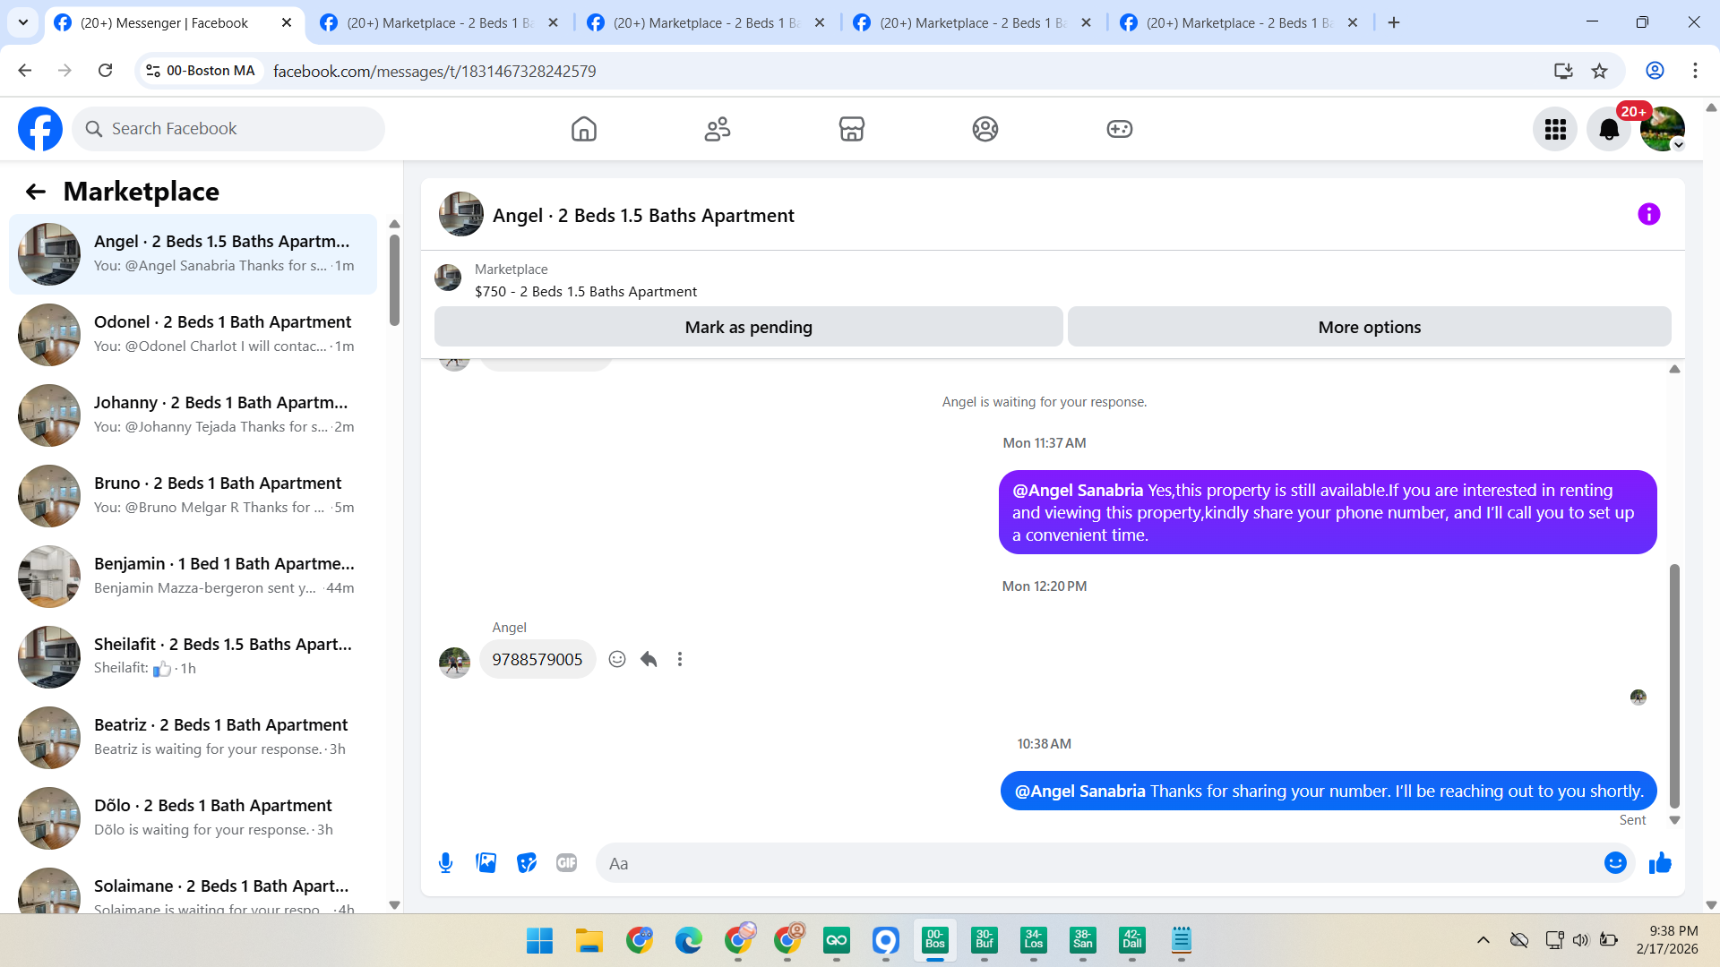The width and height of the screenshot is (1720, 967).
Task: React to Angel's message with emoji
Action: coord(617,660)
